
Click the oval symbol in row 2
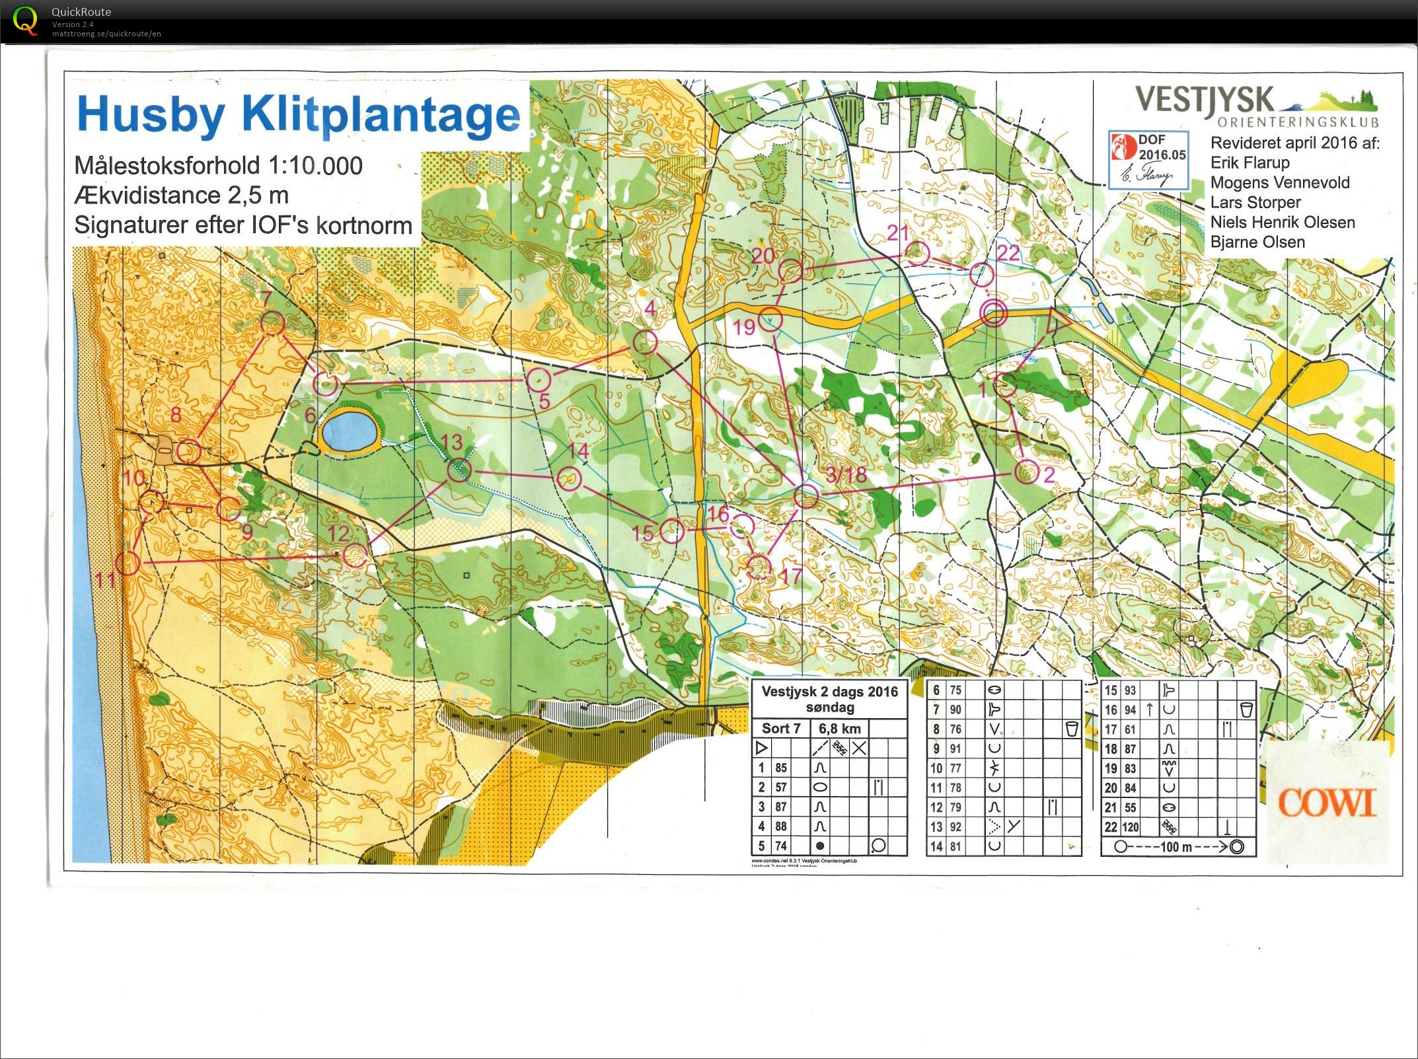(820, 787)
